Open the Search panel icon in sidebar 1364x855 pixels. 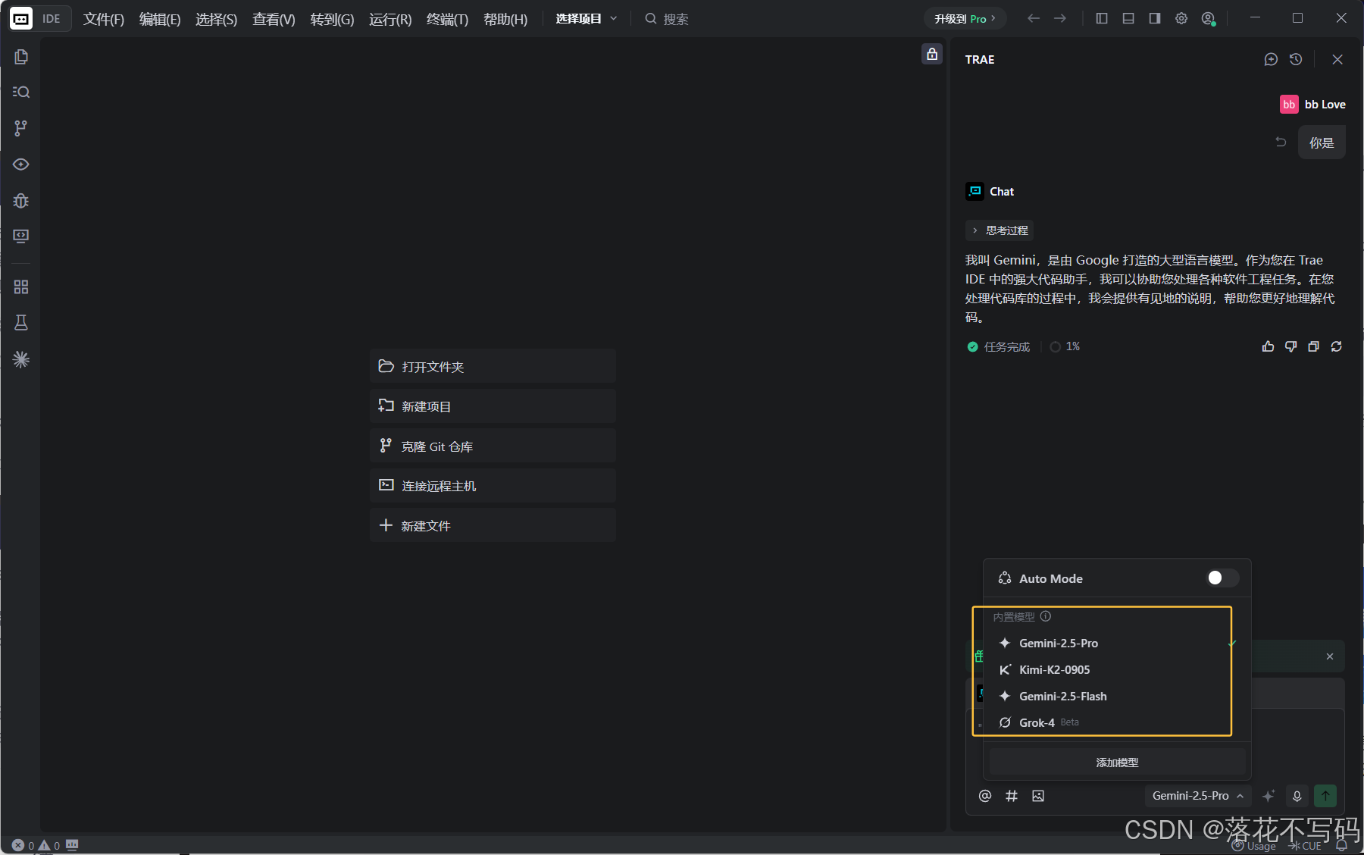21,92
